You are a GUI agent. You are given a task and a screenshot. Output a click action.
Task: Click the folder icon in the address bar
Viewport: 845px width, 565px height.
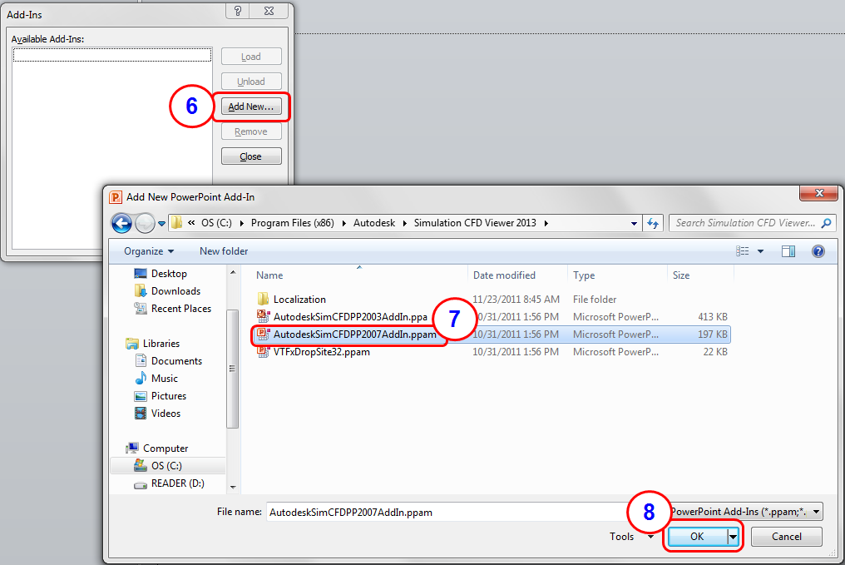(x=177, y=223)
